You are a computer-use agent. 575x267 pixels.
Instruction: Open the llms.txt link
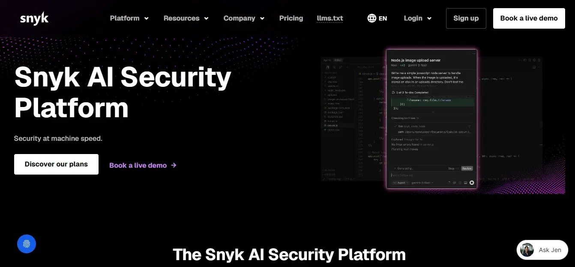[x=330, y=18]
